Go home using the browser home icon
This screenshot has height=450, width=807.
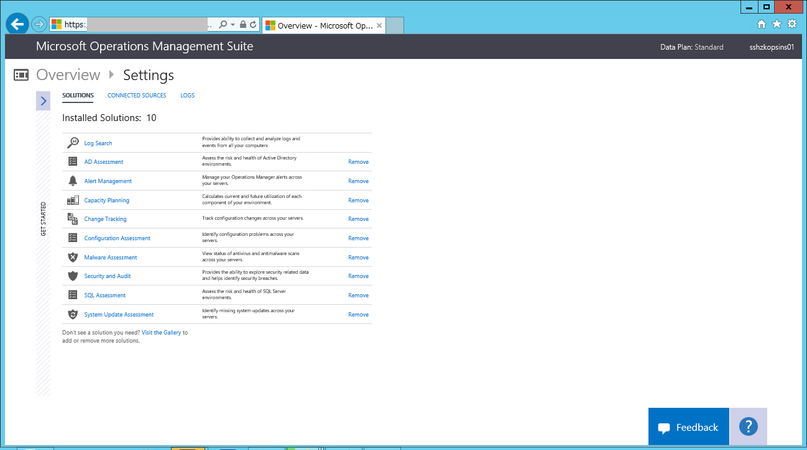pyautogui.click(x=762, y=24)
